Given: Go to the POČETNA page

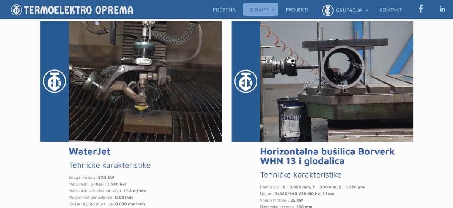Looking at the screenshot, I should coord(224,9).
